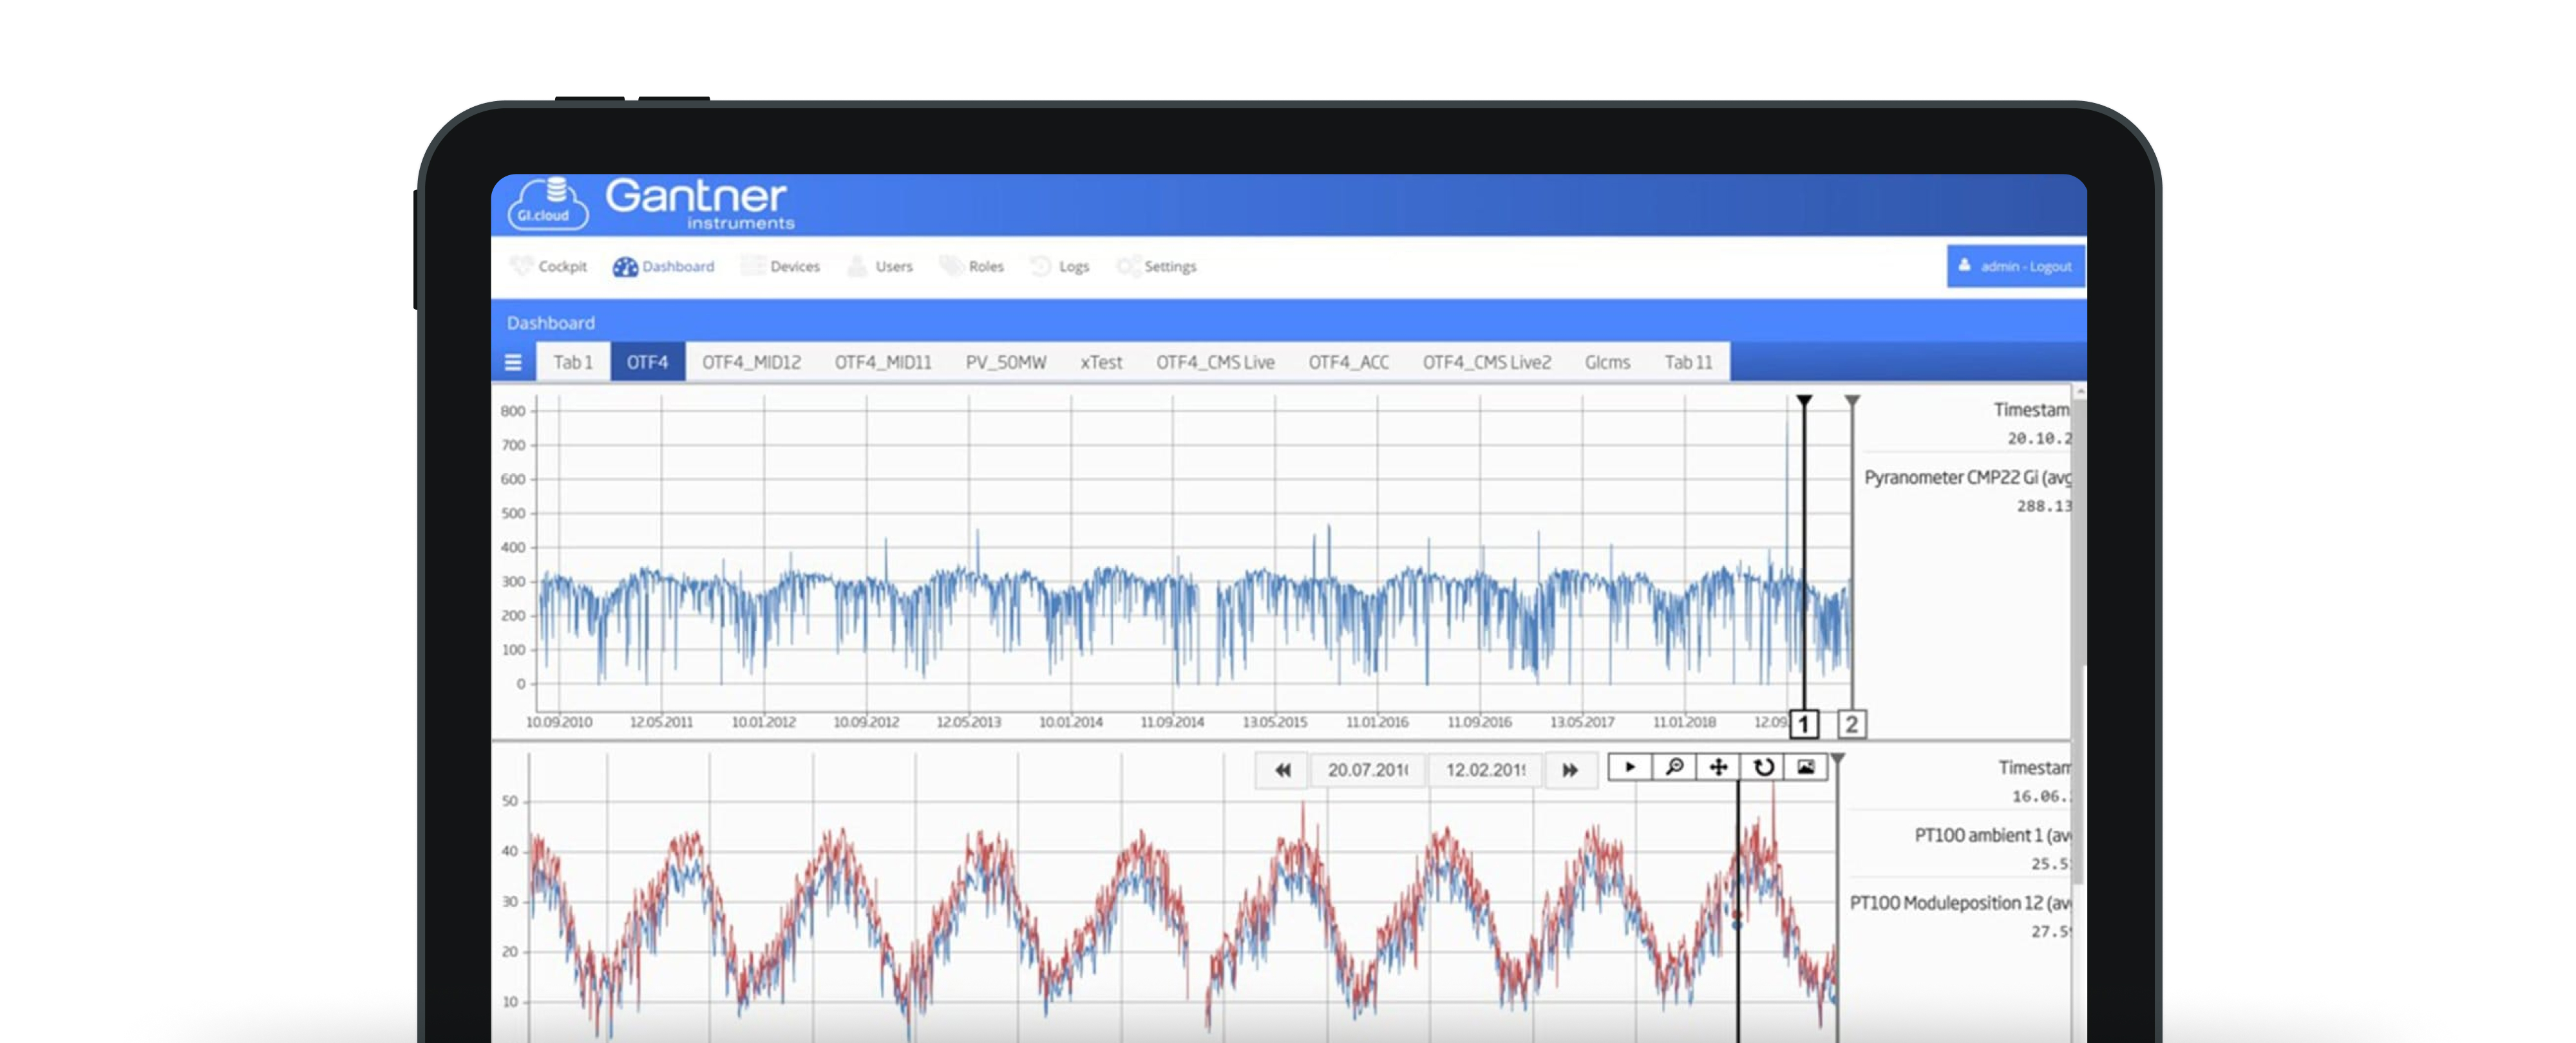
Task: Open the Users page
Action: point(880,266)
